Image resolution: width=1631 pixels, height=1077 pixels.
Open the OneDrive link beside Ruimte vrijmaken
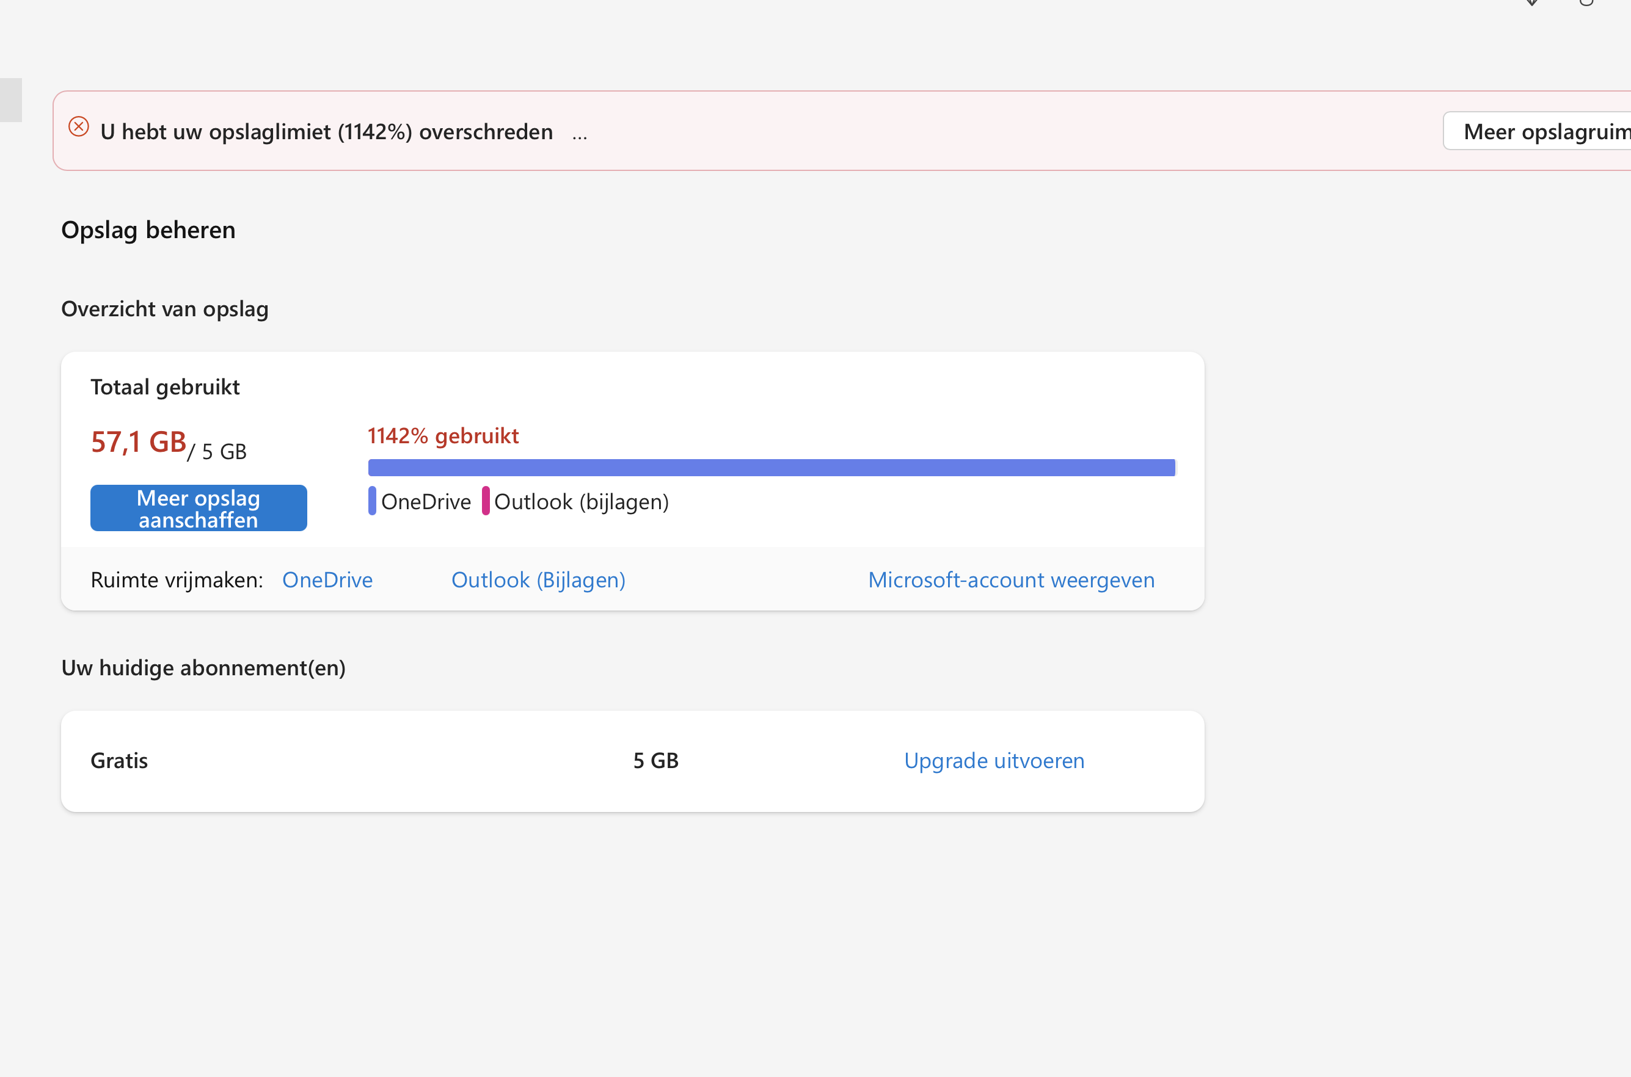[327, 581]
